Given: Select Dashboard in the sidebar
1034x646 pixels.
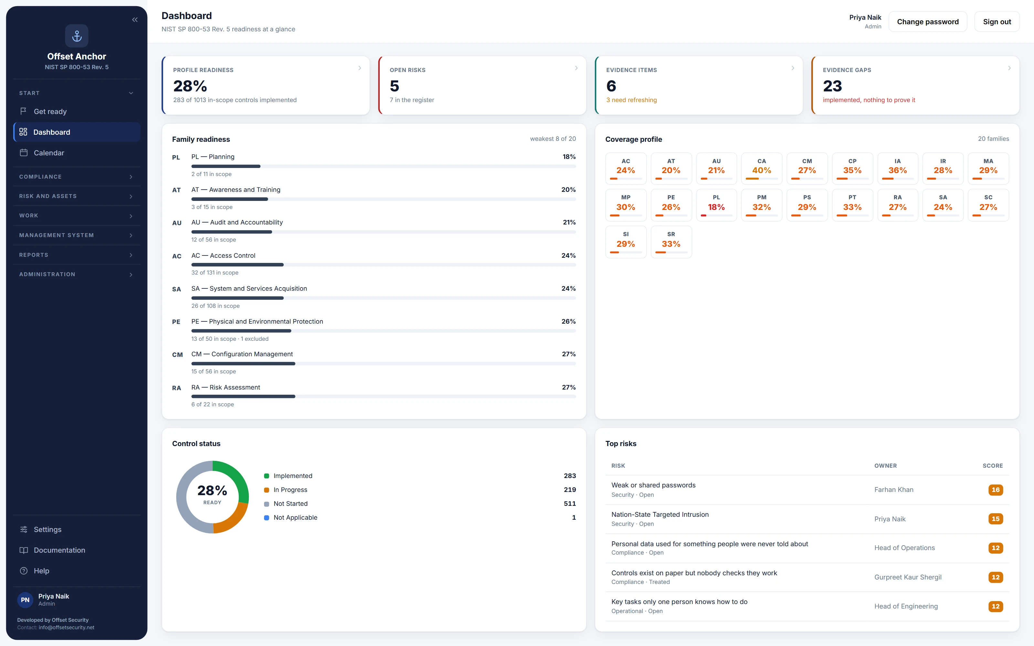Looking at the screenshot, I should 77,132.
